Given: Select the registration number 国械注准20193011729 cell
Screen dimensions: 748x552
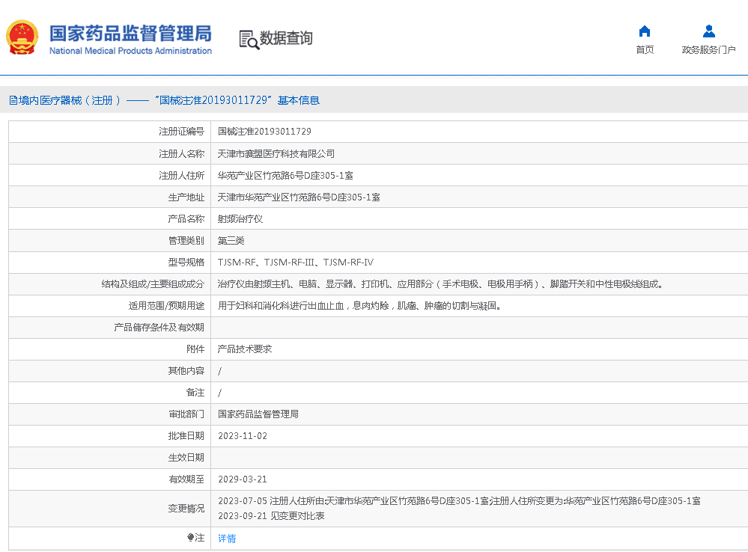Looking at the screenshot, I should (264, 132).
